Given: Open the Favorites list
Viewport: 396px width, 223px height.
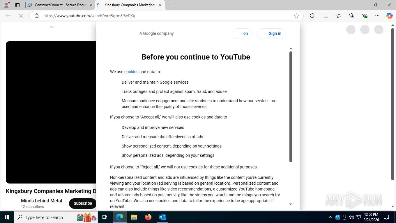Looking at the screenshot, I should [339, 16].
